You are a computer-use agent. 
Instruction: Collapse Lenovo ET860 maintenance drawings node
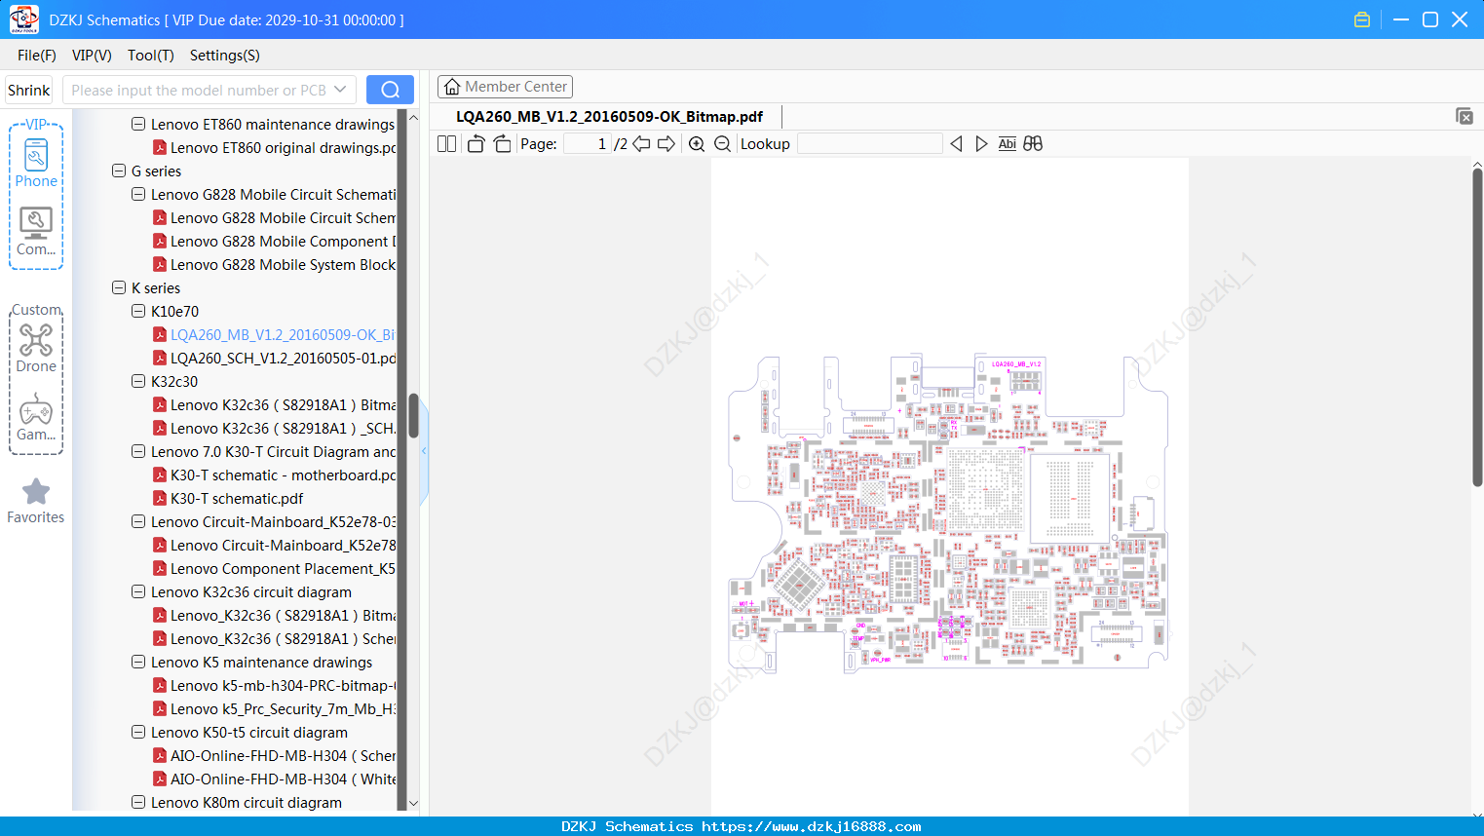(138, 124)
